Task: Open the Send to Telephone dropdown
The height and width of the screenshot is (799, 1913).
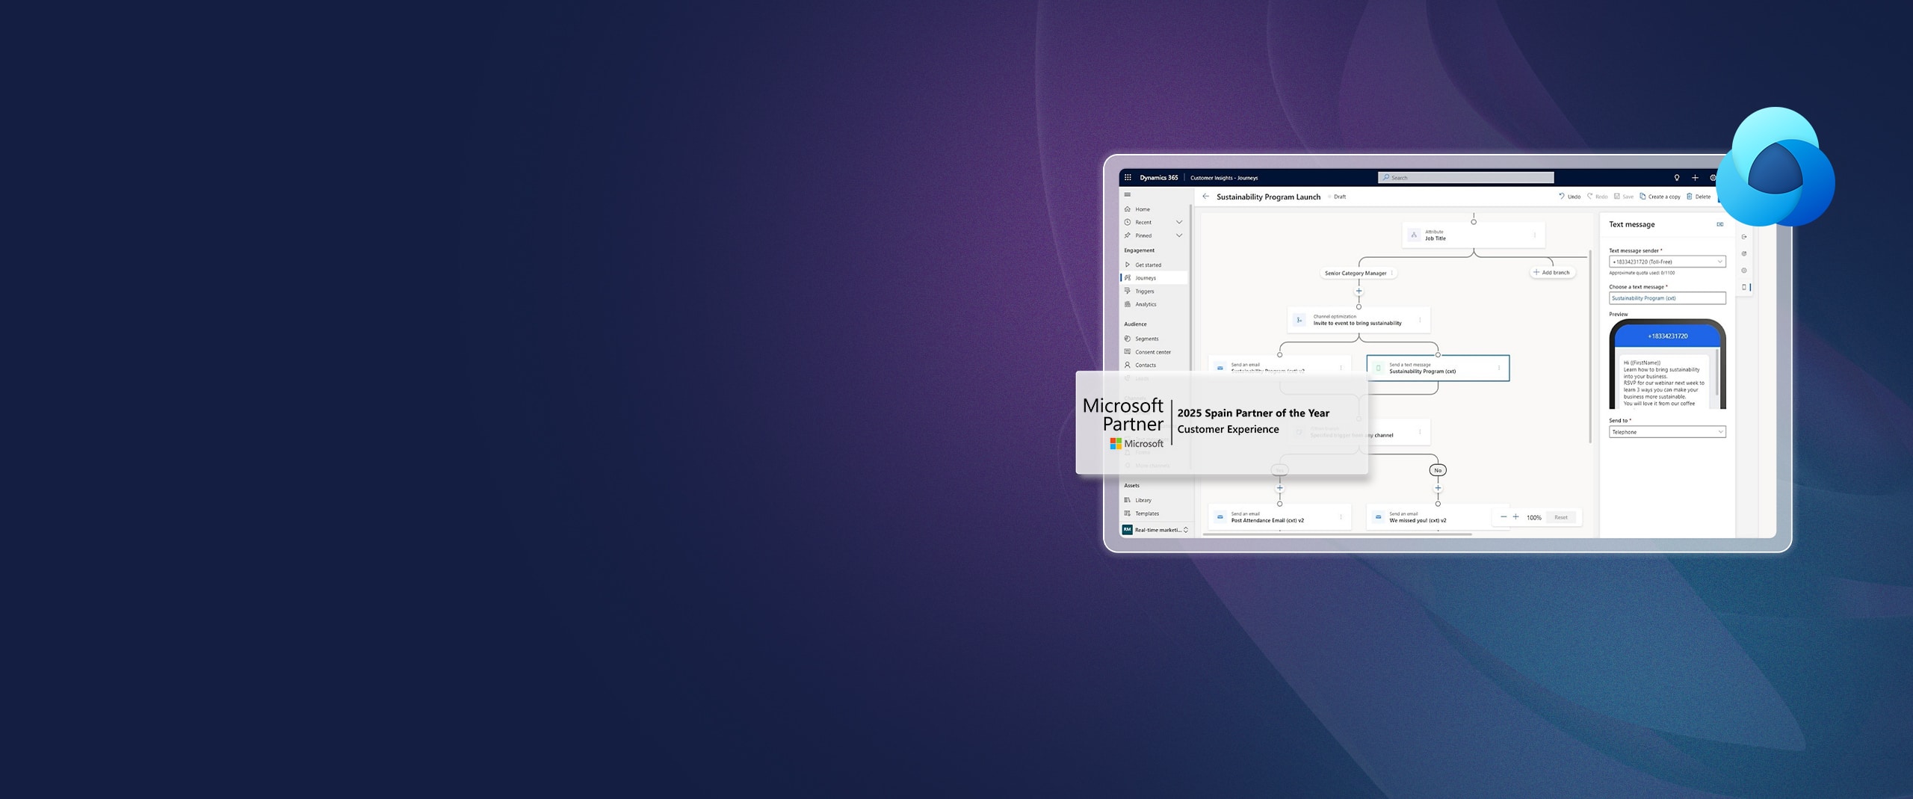Action: [x=1666, y=432]
